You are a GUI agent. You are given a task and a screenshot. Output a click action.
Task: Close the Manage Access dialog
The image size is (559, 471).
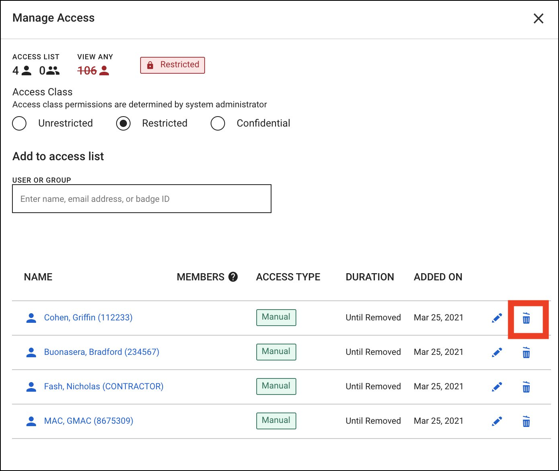(x=538, y=18)
